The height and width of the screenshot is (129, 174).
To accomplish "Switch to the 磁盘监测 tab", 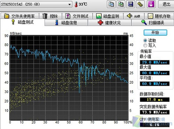I will coord(108,16).
